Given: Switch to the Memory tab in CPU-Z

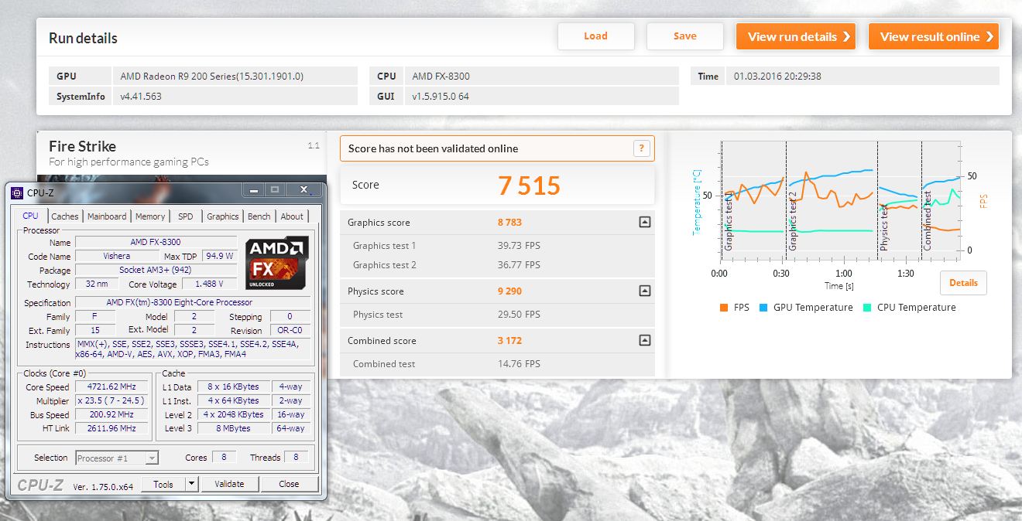Looking at the screenshot, I should [x=150, y=216].
